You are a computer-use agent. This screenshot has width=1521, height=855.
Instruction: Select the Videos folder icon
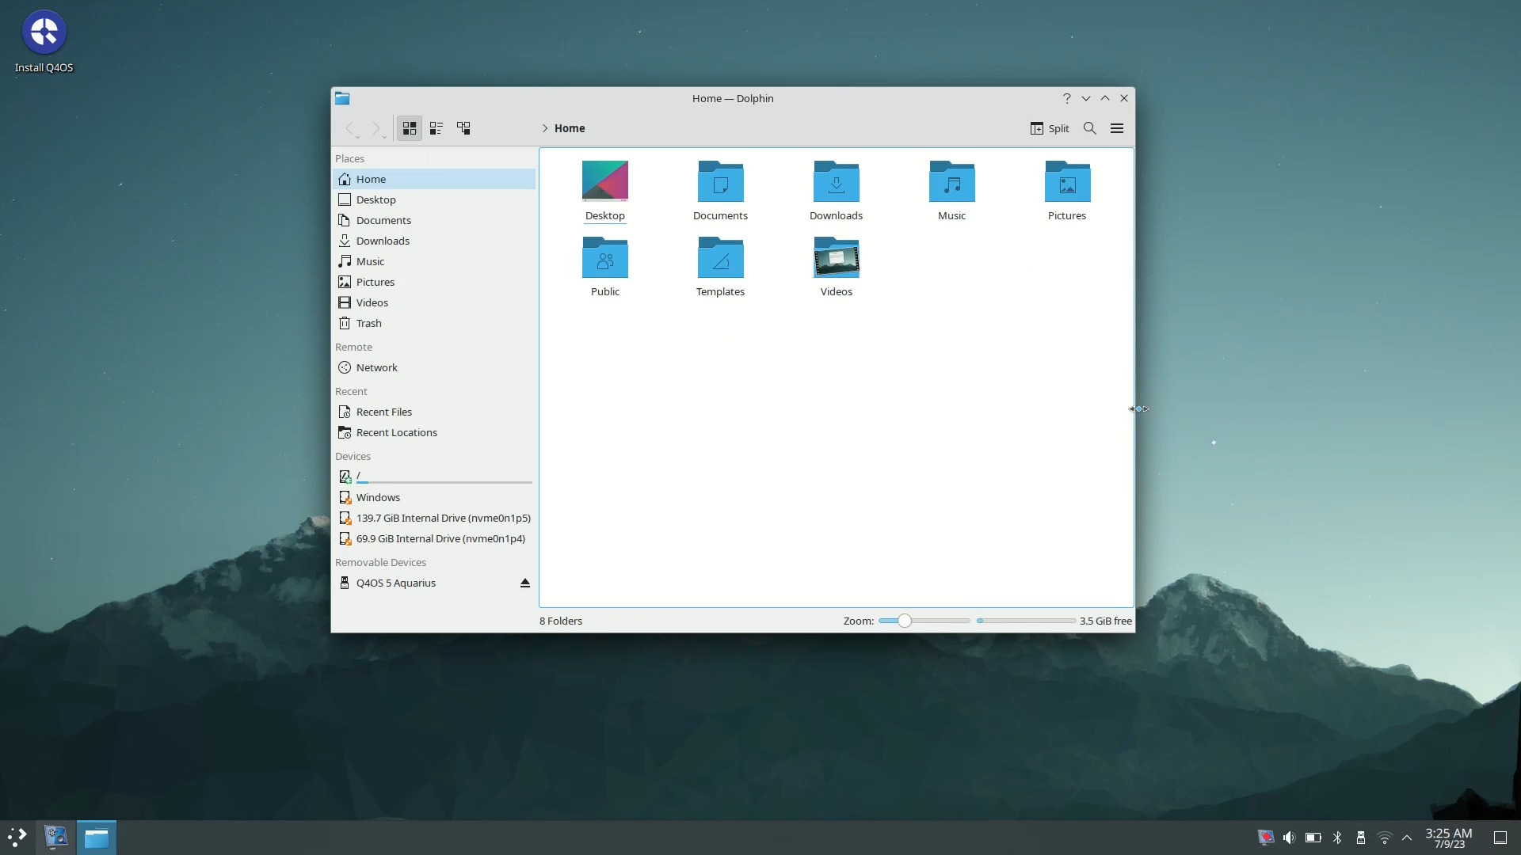[x=836, y=257]
